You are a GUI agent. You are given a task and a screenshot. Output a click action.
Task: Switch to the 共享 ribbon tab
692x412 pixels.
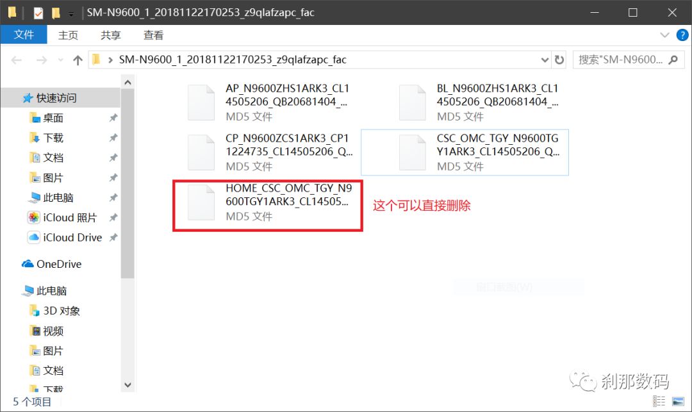point(111,35)
